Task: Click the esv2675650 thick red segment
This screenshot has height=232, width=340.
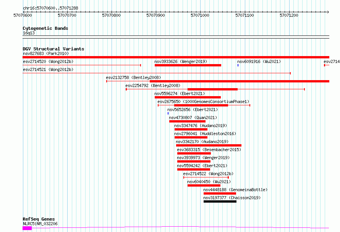Action: (201, 105)
